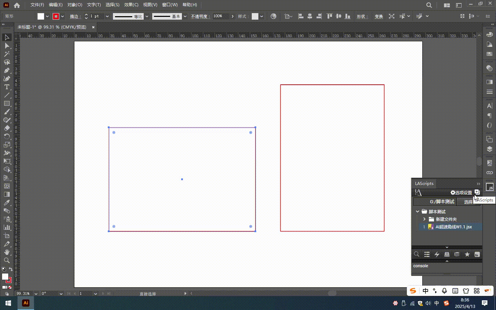Expand the 新建文件夹 folder
The height and width of the screenshot is (310, 496).
tap(424, 219)
